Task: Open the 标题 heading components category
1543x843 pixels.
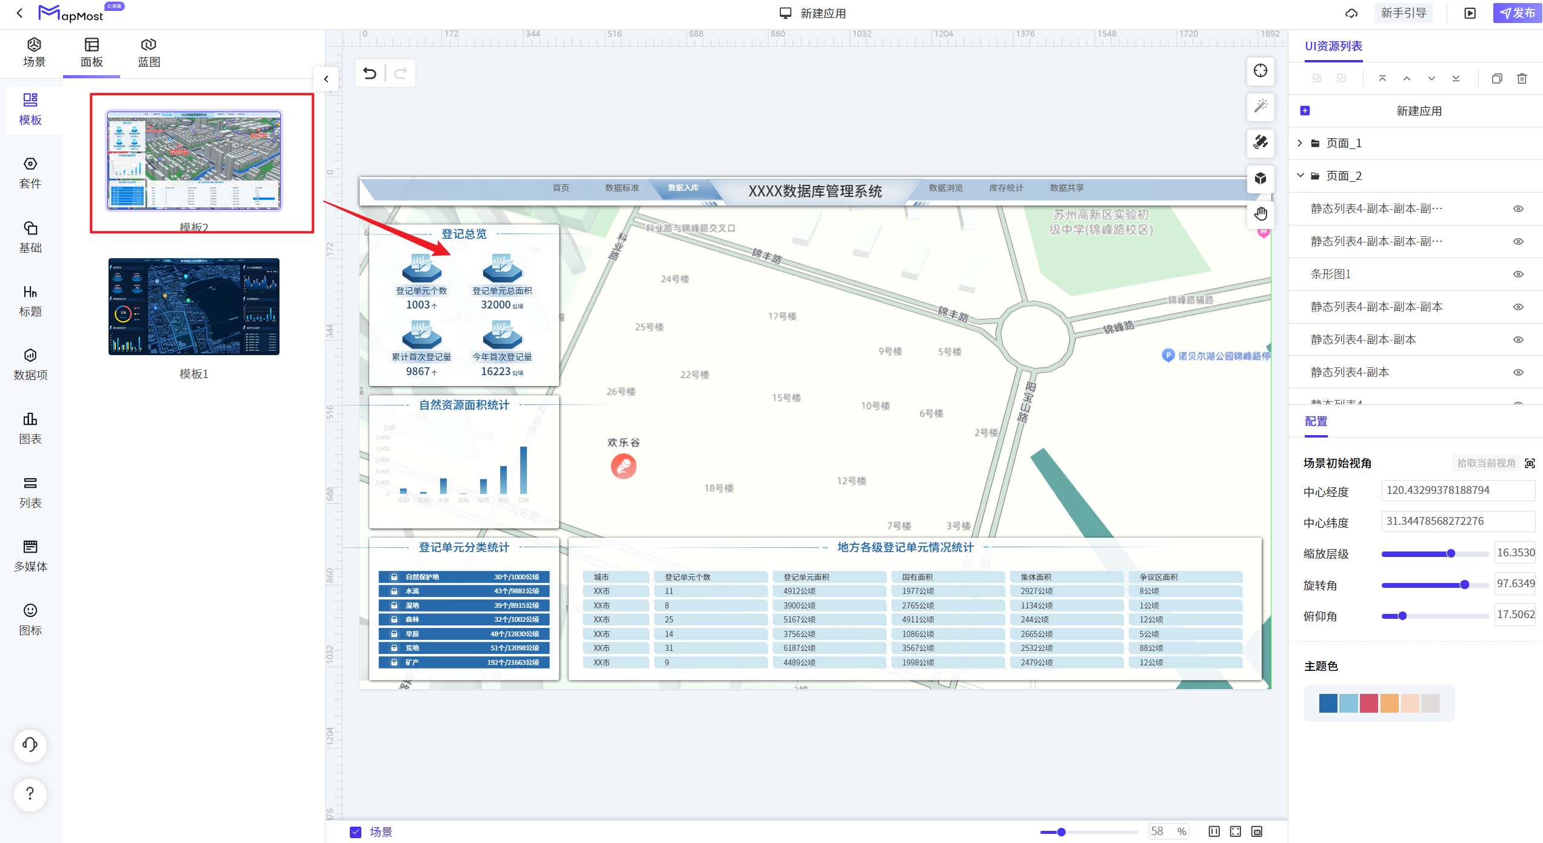Action: (30, 301)
